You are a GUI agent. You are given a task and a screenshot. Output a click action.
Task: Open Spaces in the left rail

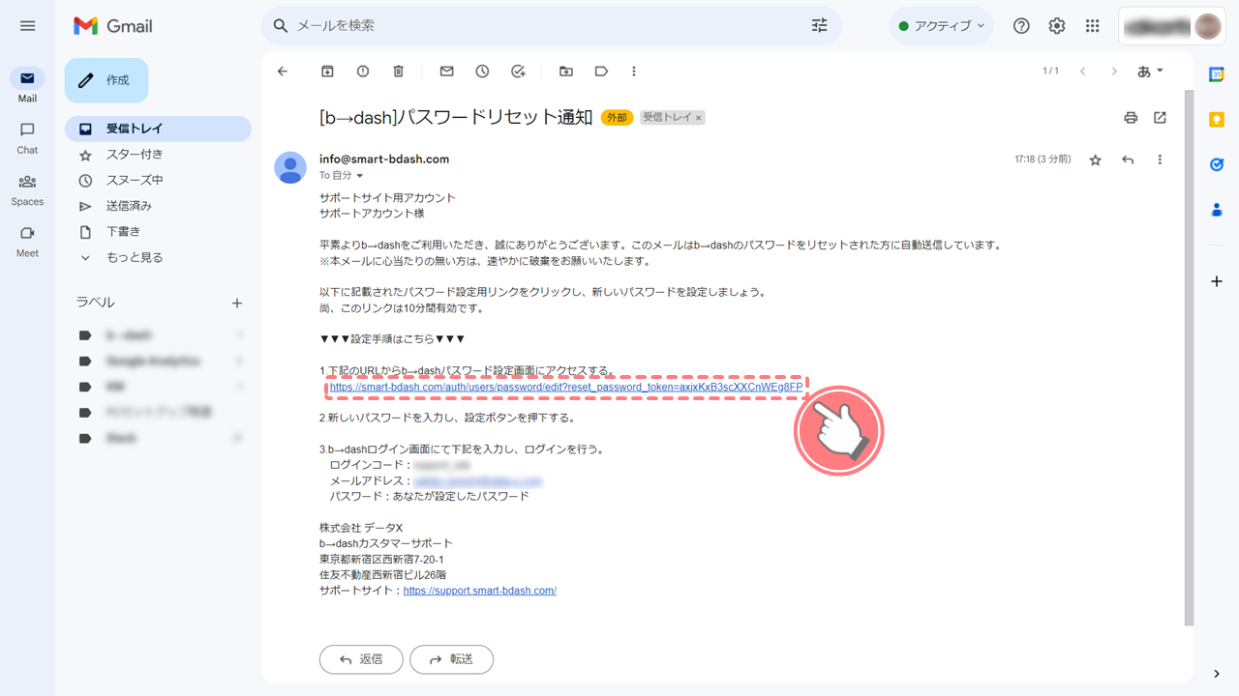(27, 189)
